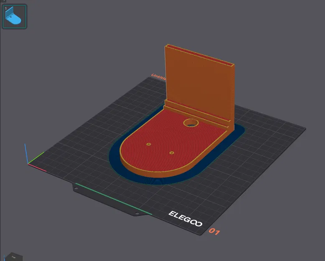Click the view cube's Top face
The height and width of the screenshot is (261, 325).
coord(14,257)
